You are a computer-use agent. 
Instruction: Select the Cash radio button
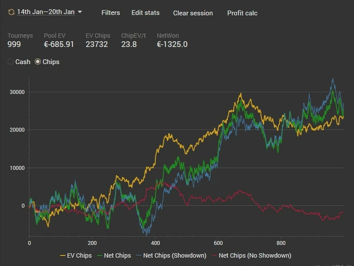[x=11, y=62]
